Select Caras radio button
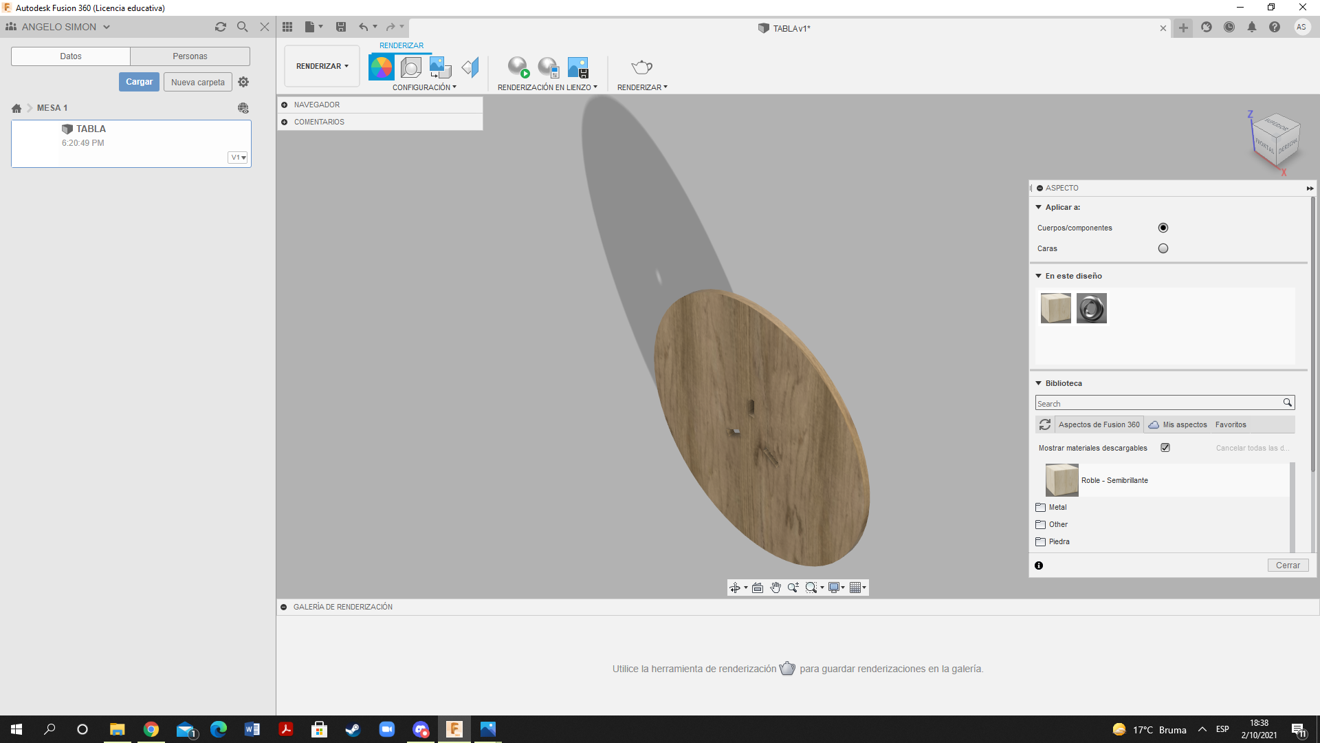 [1163, 248]
